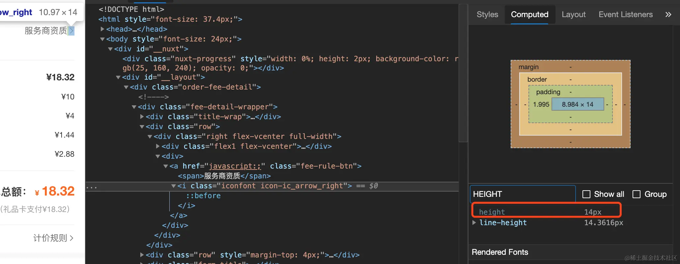Image resolution: width=680 pixels, height=264 pixels.
Task: Click the javascript:; href link
Action: click(235, 166)
